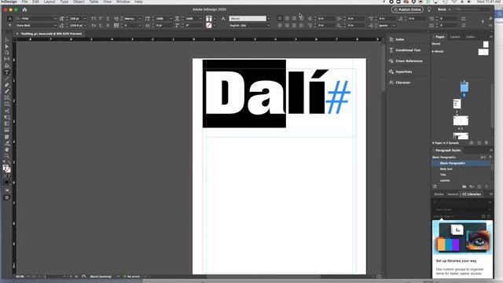Select the Gap tool
The height and width of the screenshot is (283, 503).
point(7,59)
